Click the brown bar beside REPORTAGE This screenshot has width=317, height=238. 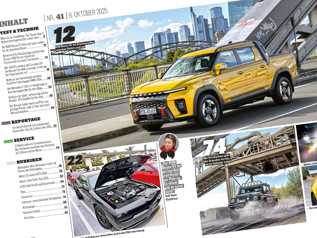coord(5,123)
